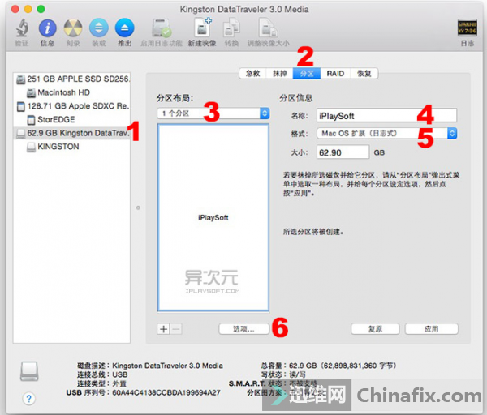
Task: Click the 分区布局 label
Action: click(175, 98)
